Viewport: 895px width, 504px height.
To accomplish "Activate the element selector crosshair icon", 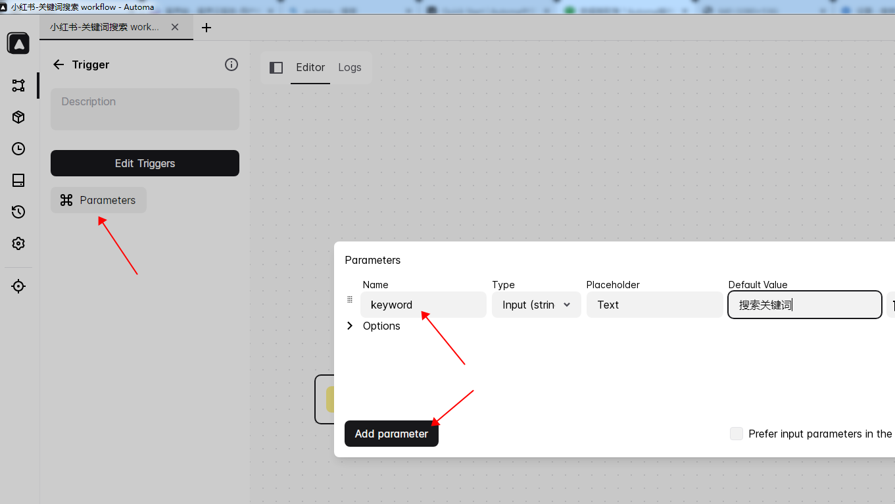I will (x=18, y=286).
